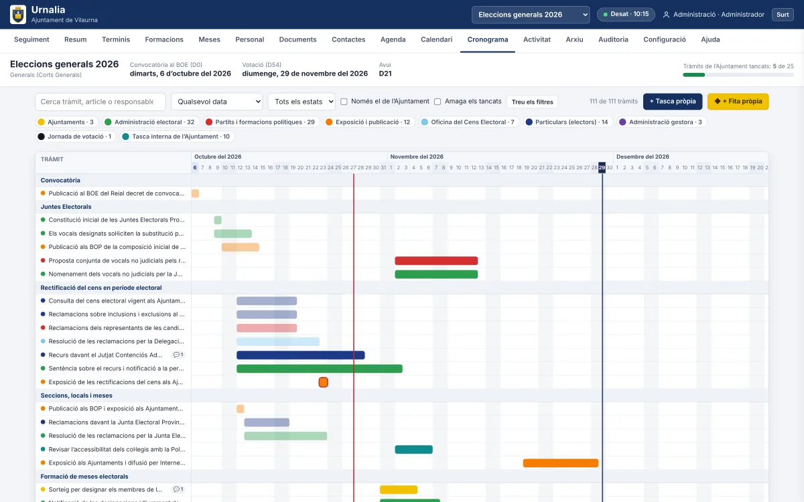Open comment bubble on Recurs davant el Jutjat row

pos(178,355)
